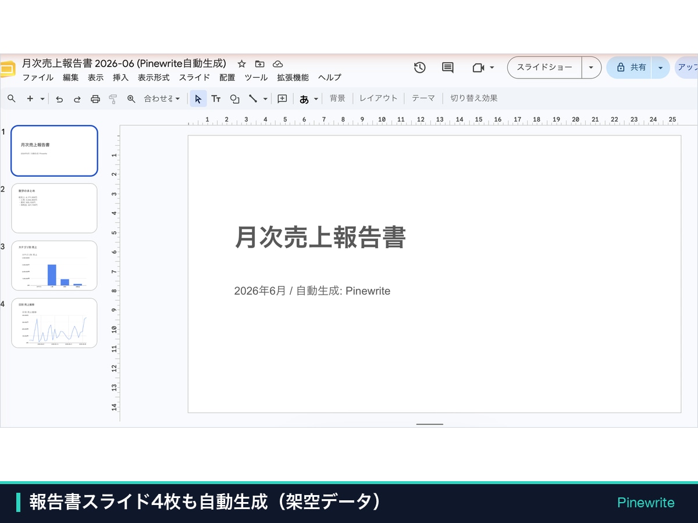The image size is (698, 523).
Task: Redo the last action
Action: tap(77, 99)
